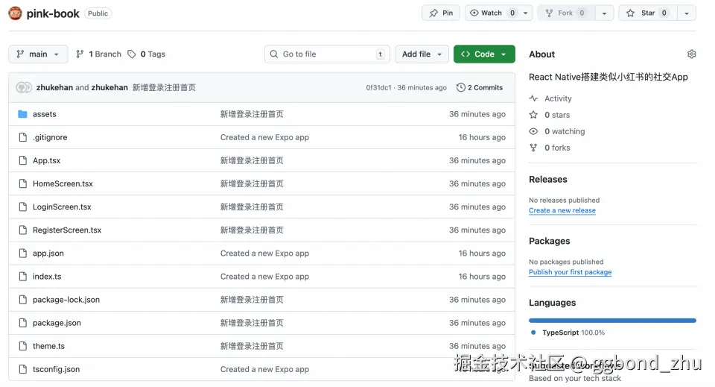Click the theme.ts file icon
Viewport: 715px width, 387px height.
pos(23,346)
